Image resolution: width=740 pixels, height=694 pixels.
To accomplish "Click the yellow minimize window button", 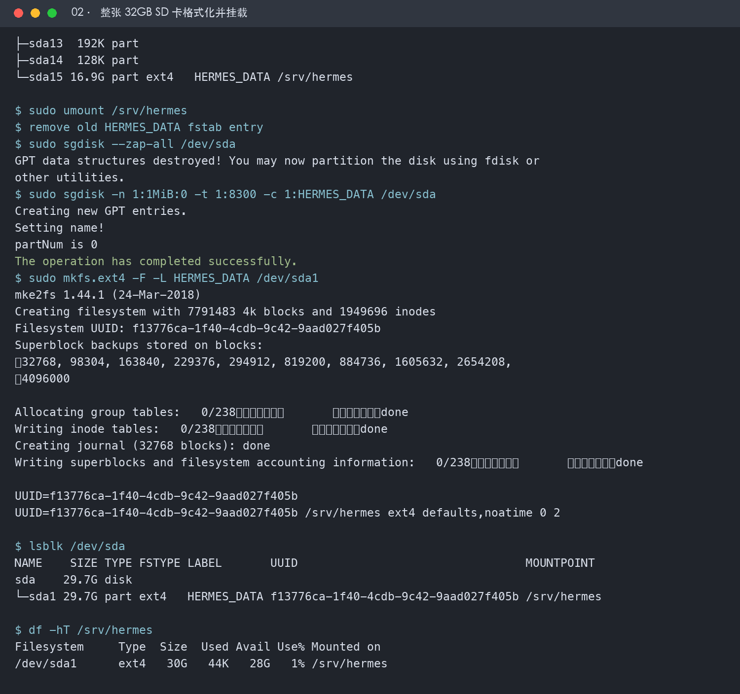I will [35, 13].
